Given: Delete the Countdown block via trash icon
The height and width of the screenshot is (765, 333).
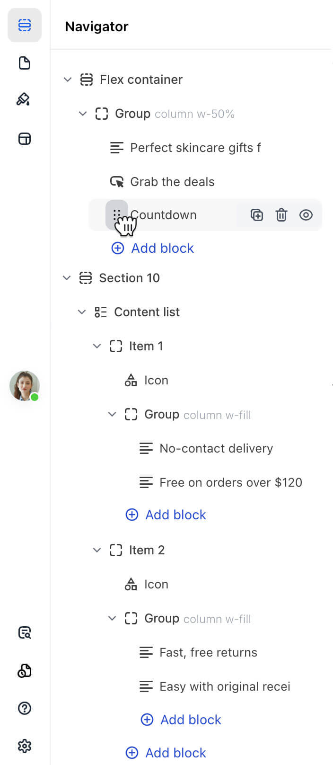Looking at the screenshot, I should click(281, 215).
